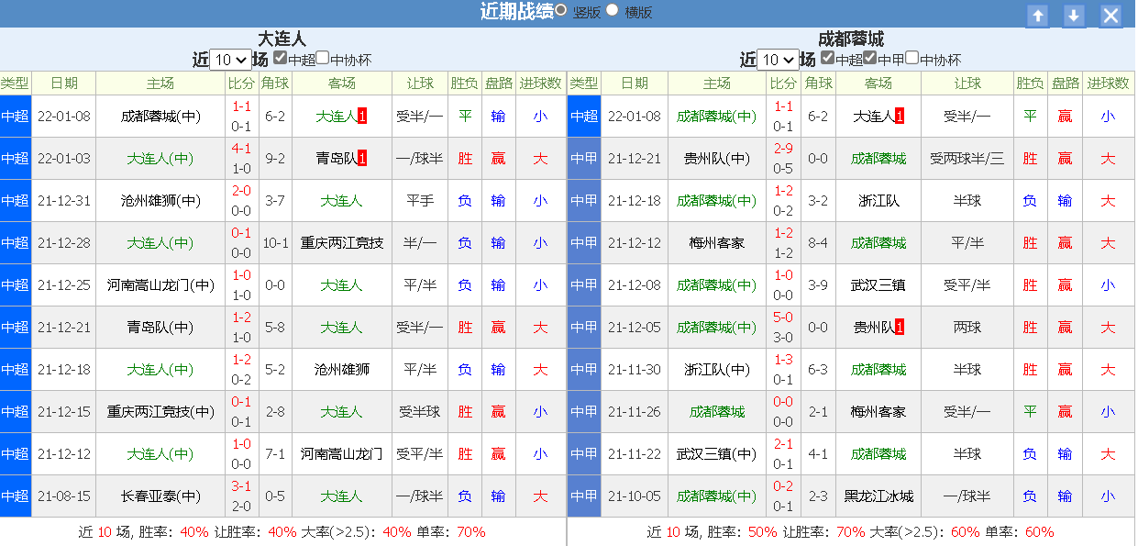Click 梅州客家 home team on 21-12-12

pyautogui.click(x=717, y=243)
